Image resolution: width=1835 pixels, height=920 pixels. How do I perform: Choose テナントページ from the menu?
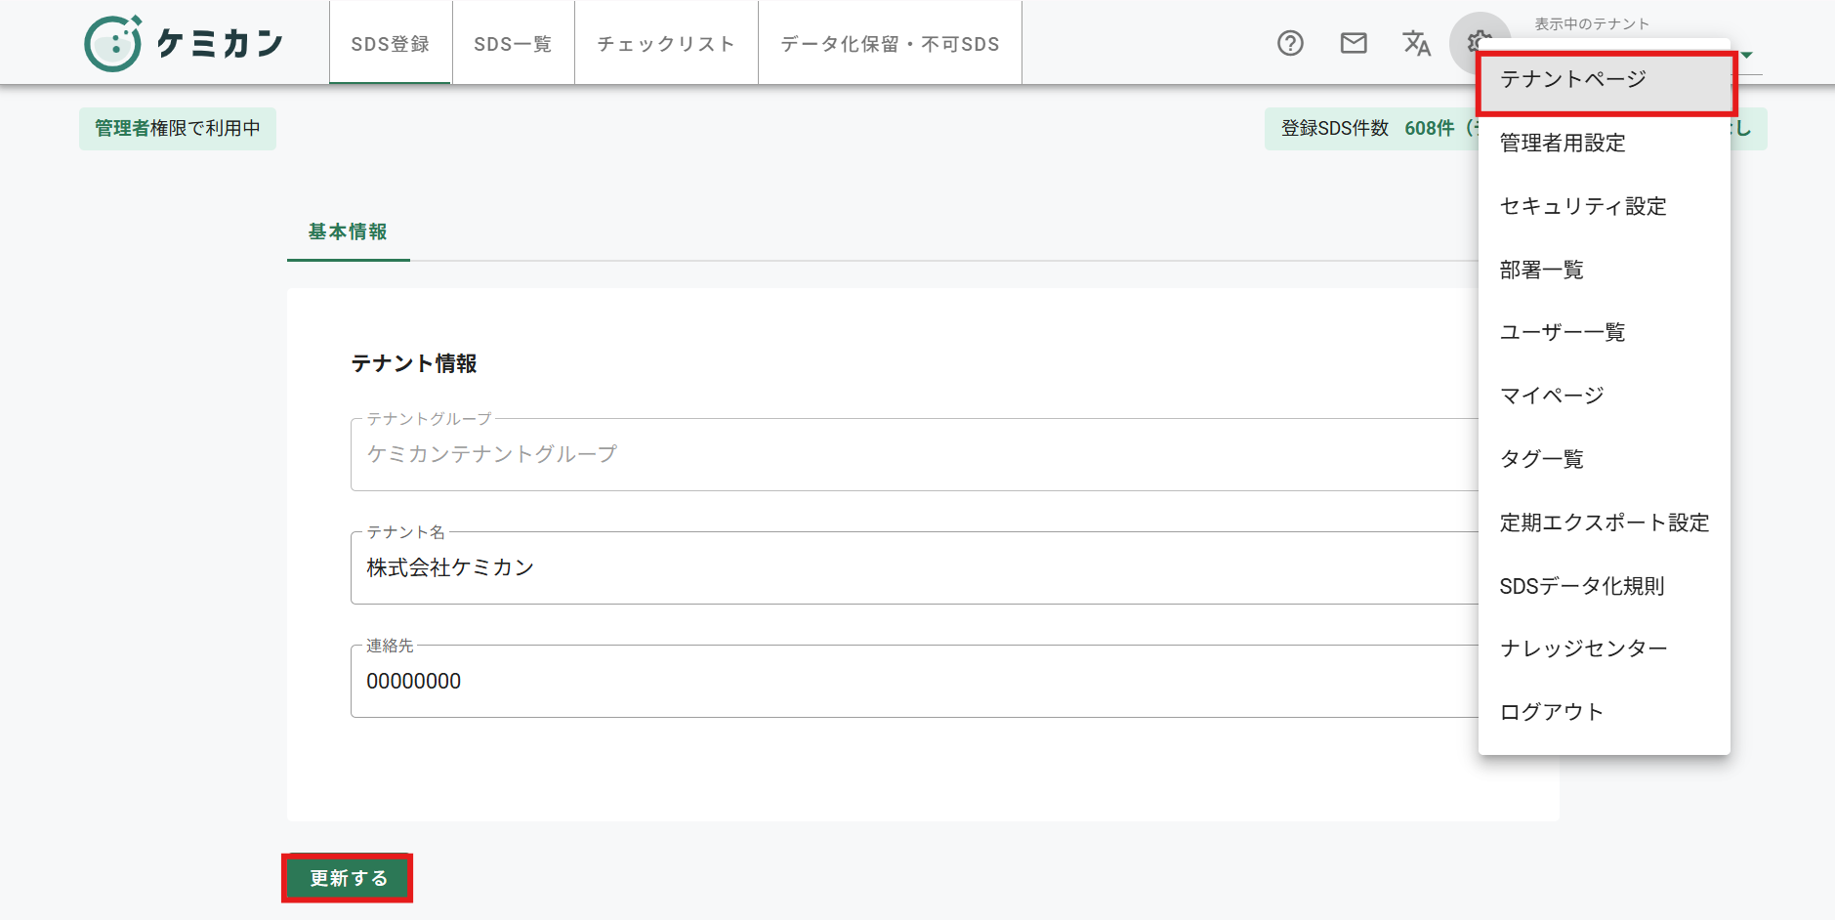pyautogui.click(x=1605, y=80)
